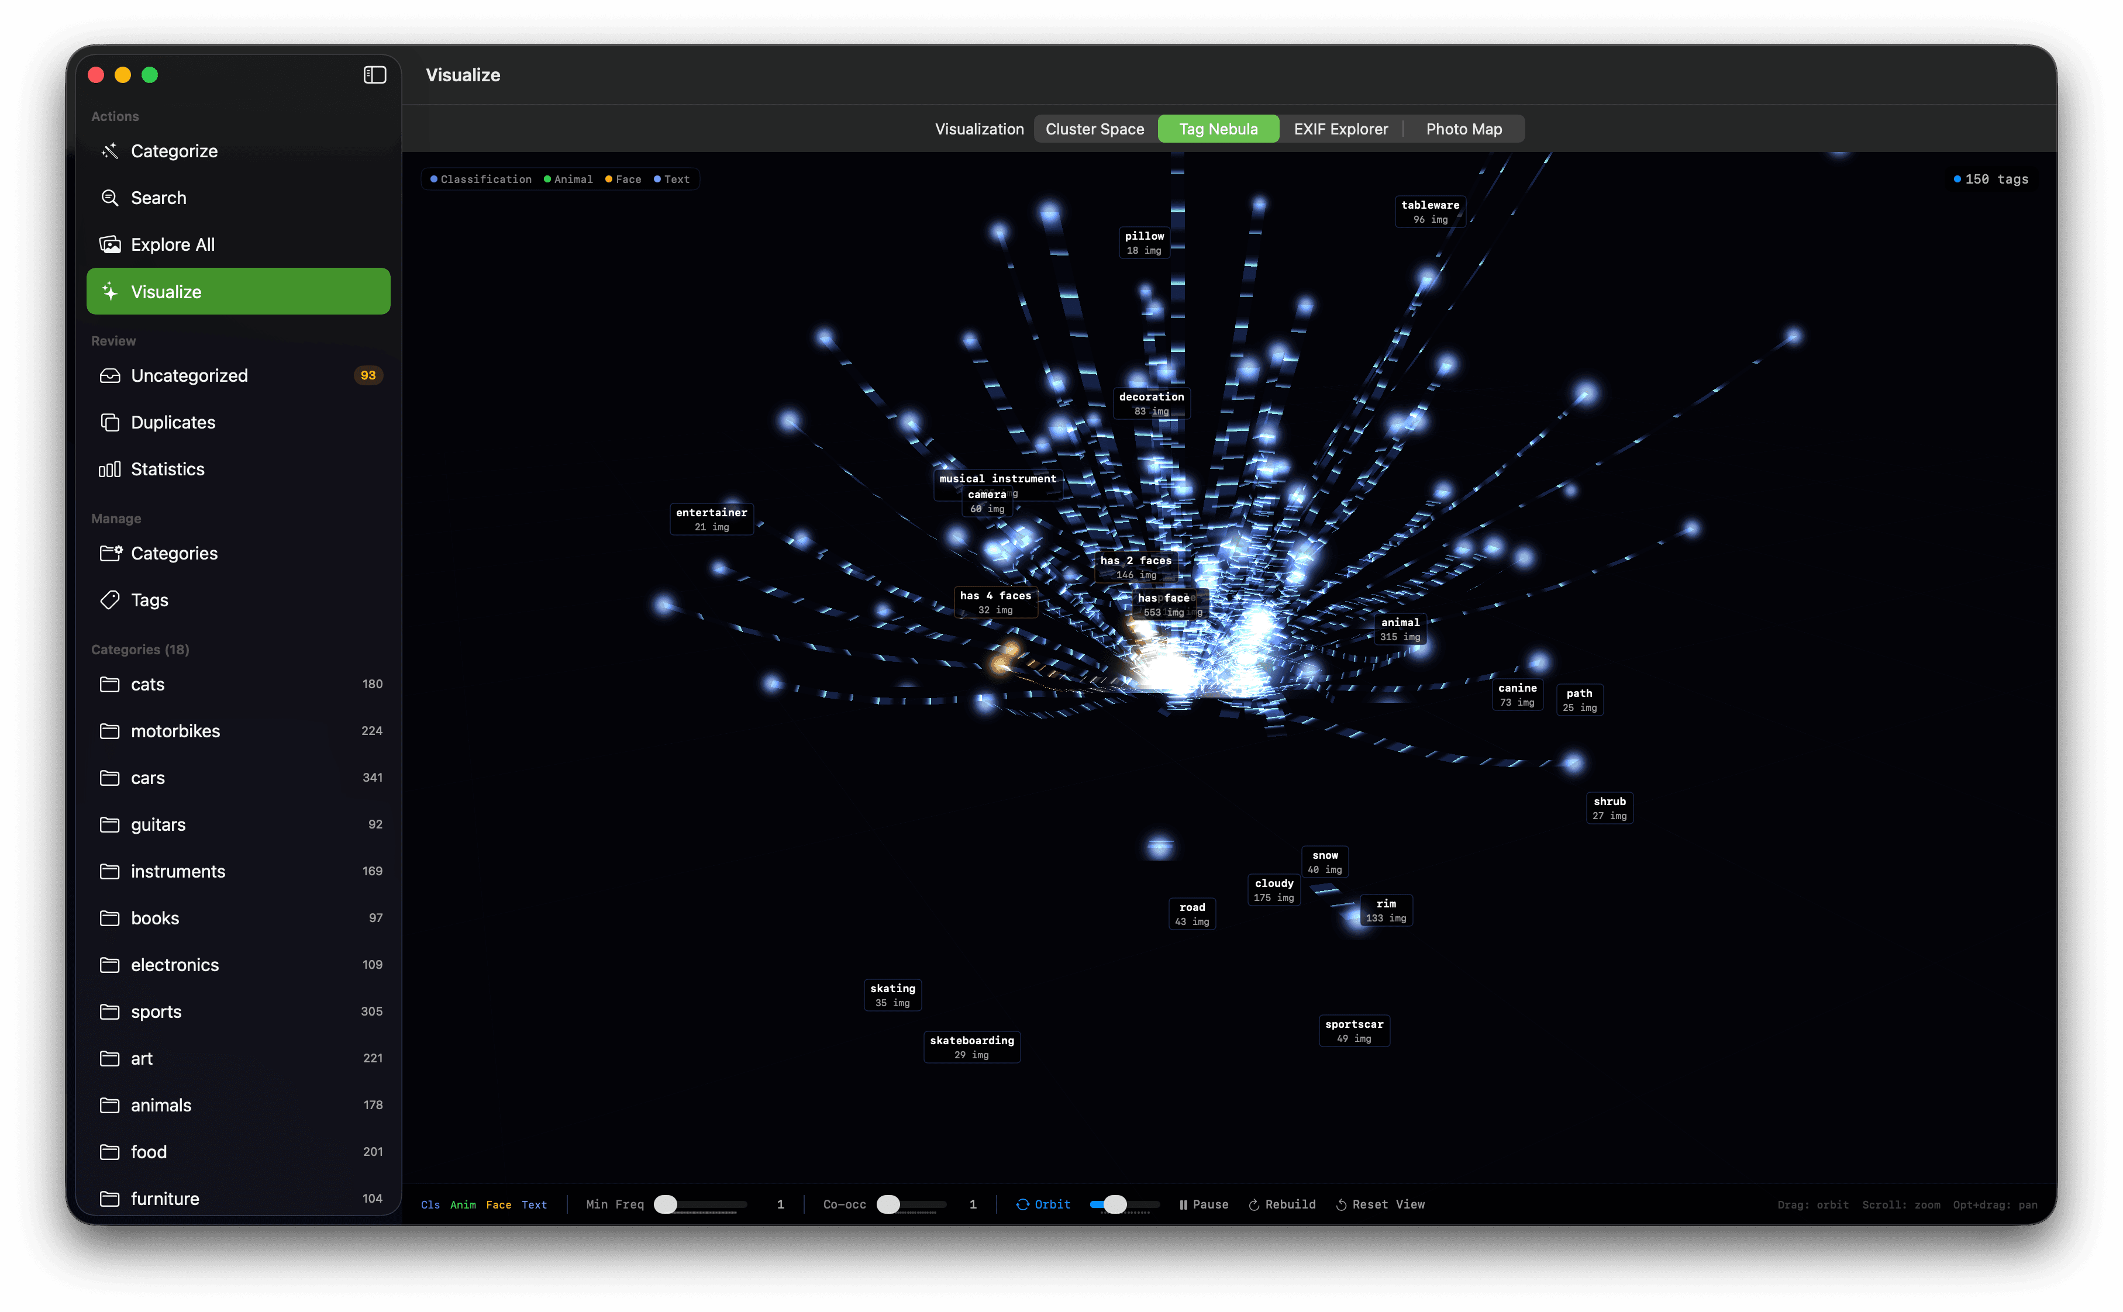Click the Rebuild refresh icon

point(1253,1204)
